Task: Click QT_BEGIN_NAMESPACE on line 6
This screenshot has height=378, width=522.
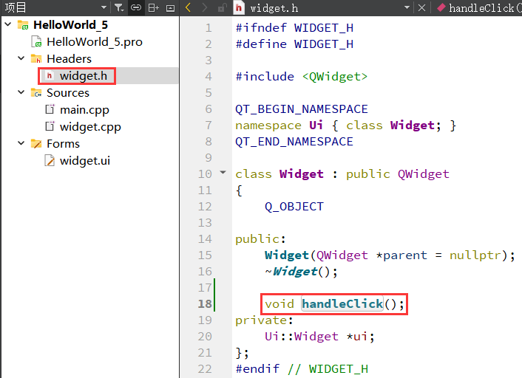Action: [x=302, y=109]
